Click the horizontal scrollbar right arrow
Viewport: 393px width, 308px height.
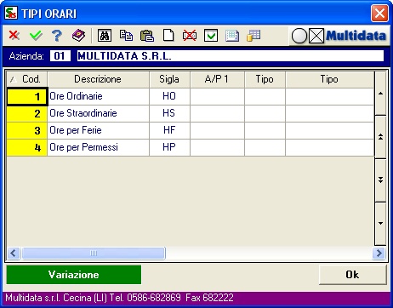point(379,253)
